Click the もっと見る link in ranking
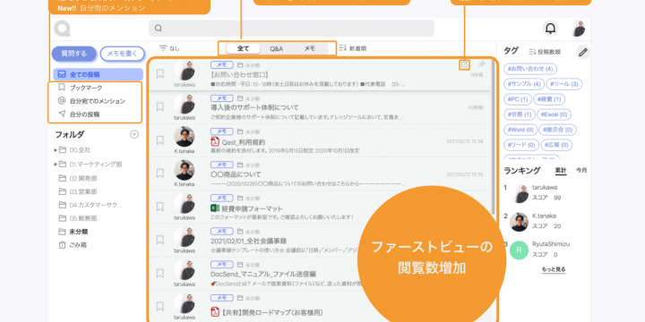This screenshot has width=645, height=322. (x=554, y=269)
